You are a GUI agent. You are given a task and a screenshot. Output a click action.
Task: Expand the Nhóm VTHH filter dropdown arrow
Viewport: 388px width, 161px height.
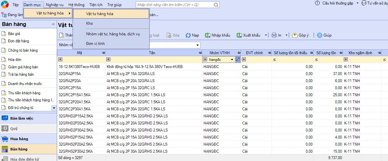coord(232,60)
